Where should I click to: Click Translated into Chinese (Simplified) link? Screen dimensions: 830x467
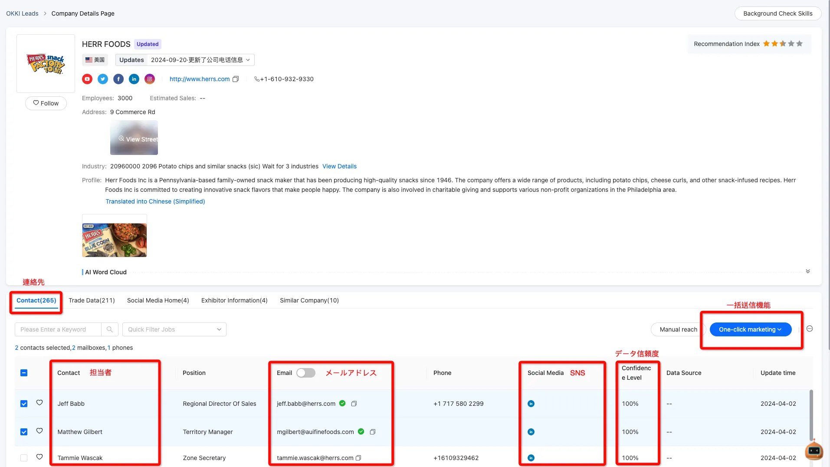[x=155, y=201]
